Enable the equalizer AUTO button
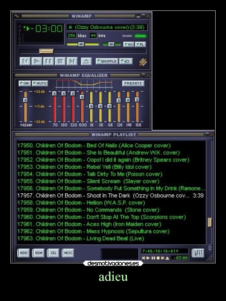 [x=40, y=83]
